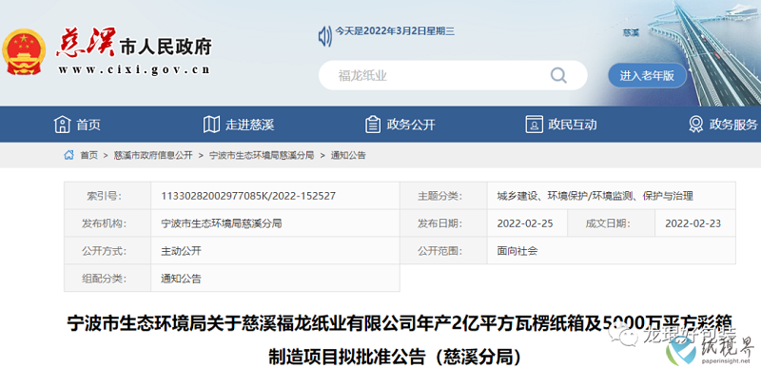Click the 首页 breadcrumb link
The height and width of the screenshot is (368, 761).
coord(88,155)
